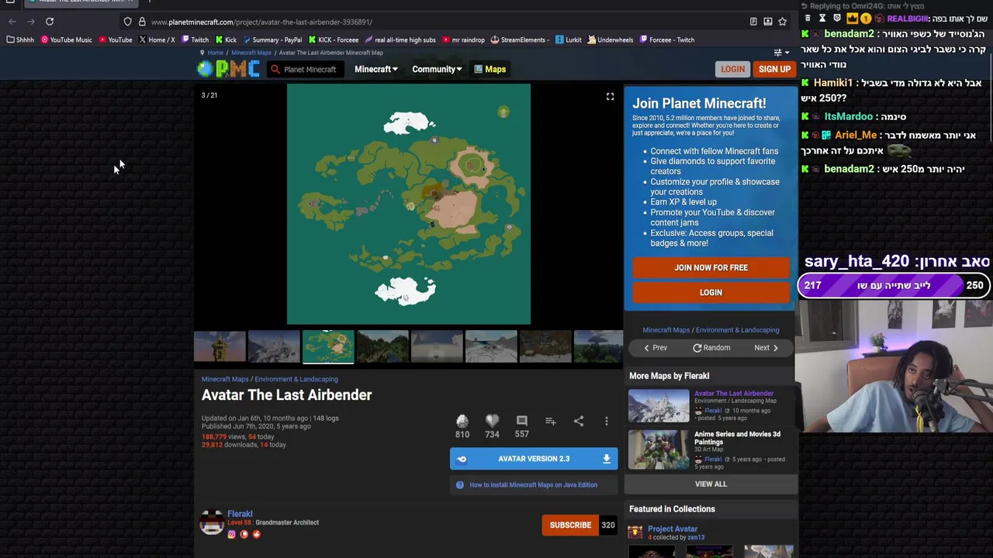
Task: Click the browser reload button
Action: coord(50,22)
